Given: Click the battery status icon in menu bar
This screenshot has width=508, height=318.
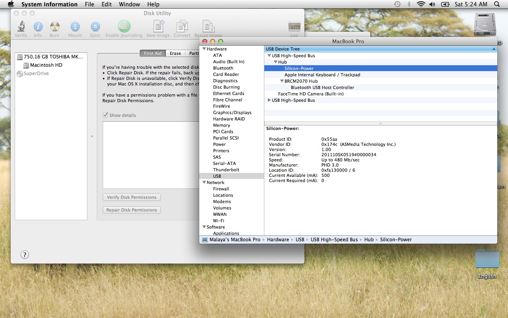Looking at the screenshot, I should (x=445, y=4).
